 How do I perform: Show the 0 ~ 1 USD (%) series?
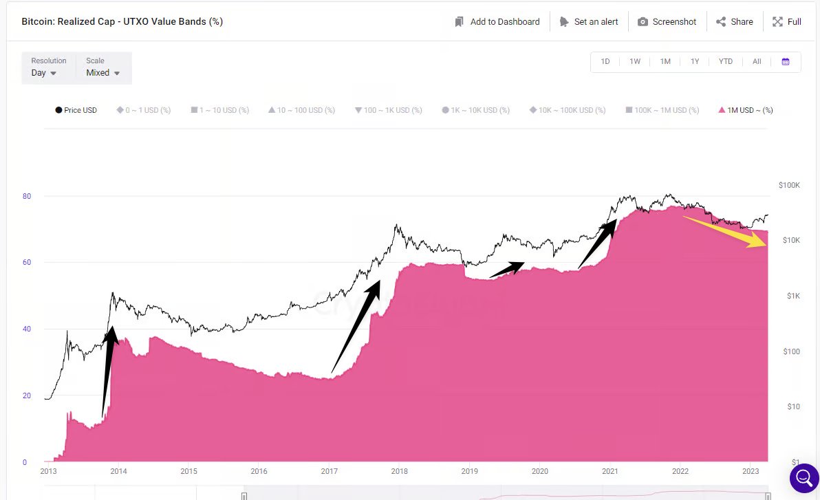tap(144, 110)
